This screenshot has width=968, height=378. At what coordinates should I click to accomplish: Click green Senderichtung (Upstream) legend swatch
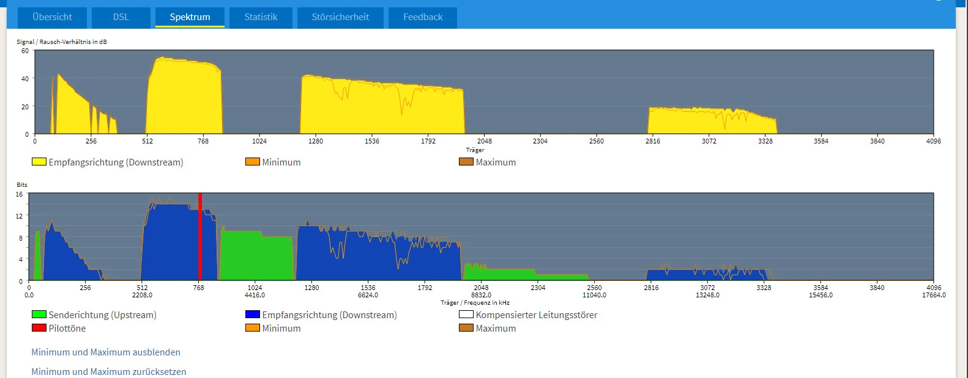[39, 314]
